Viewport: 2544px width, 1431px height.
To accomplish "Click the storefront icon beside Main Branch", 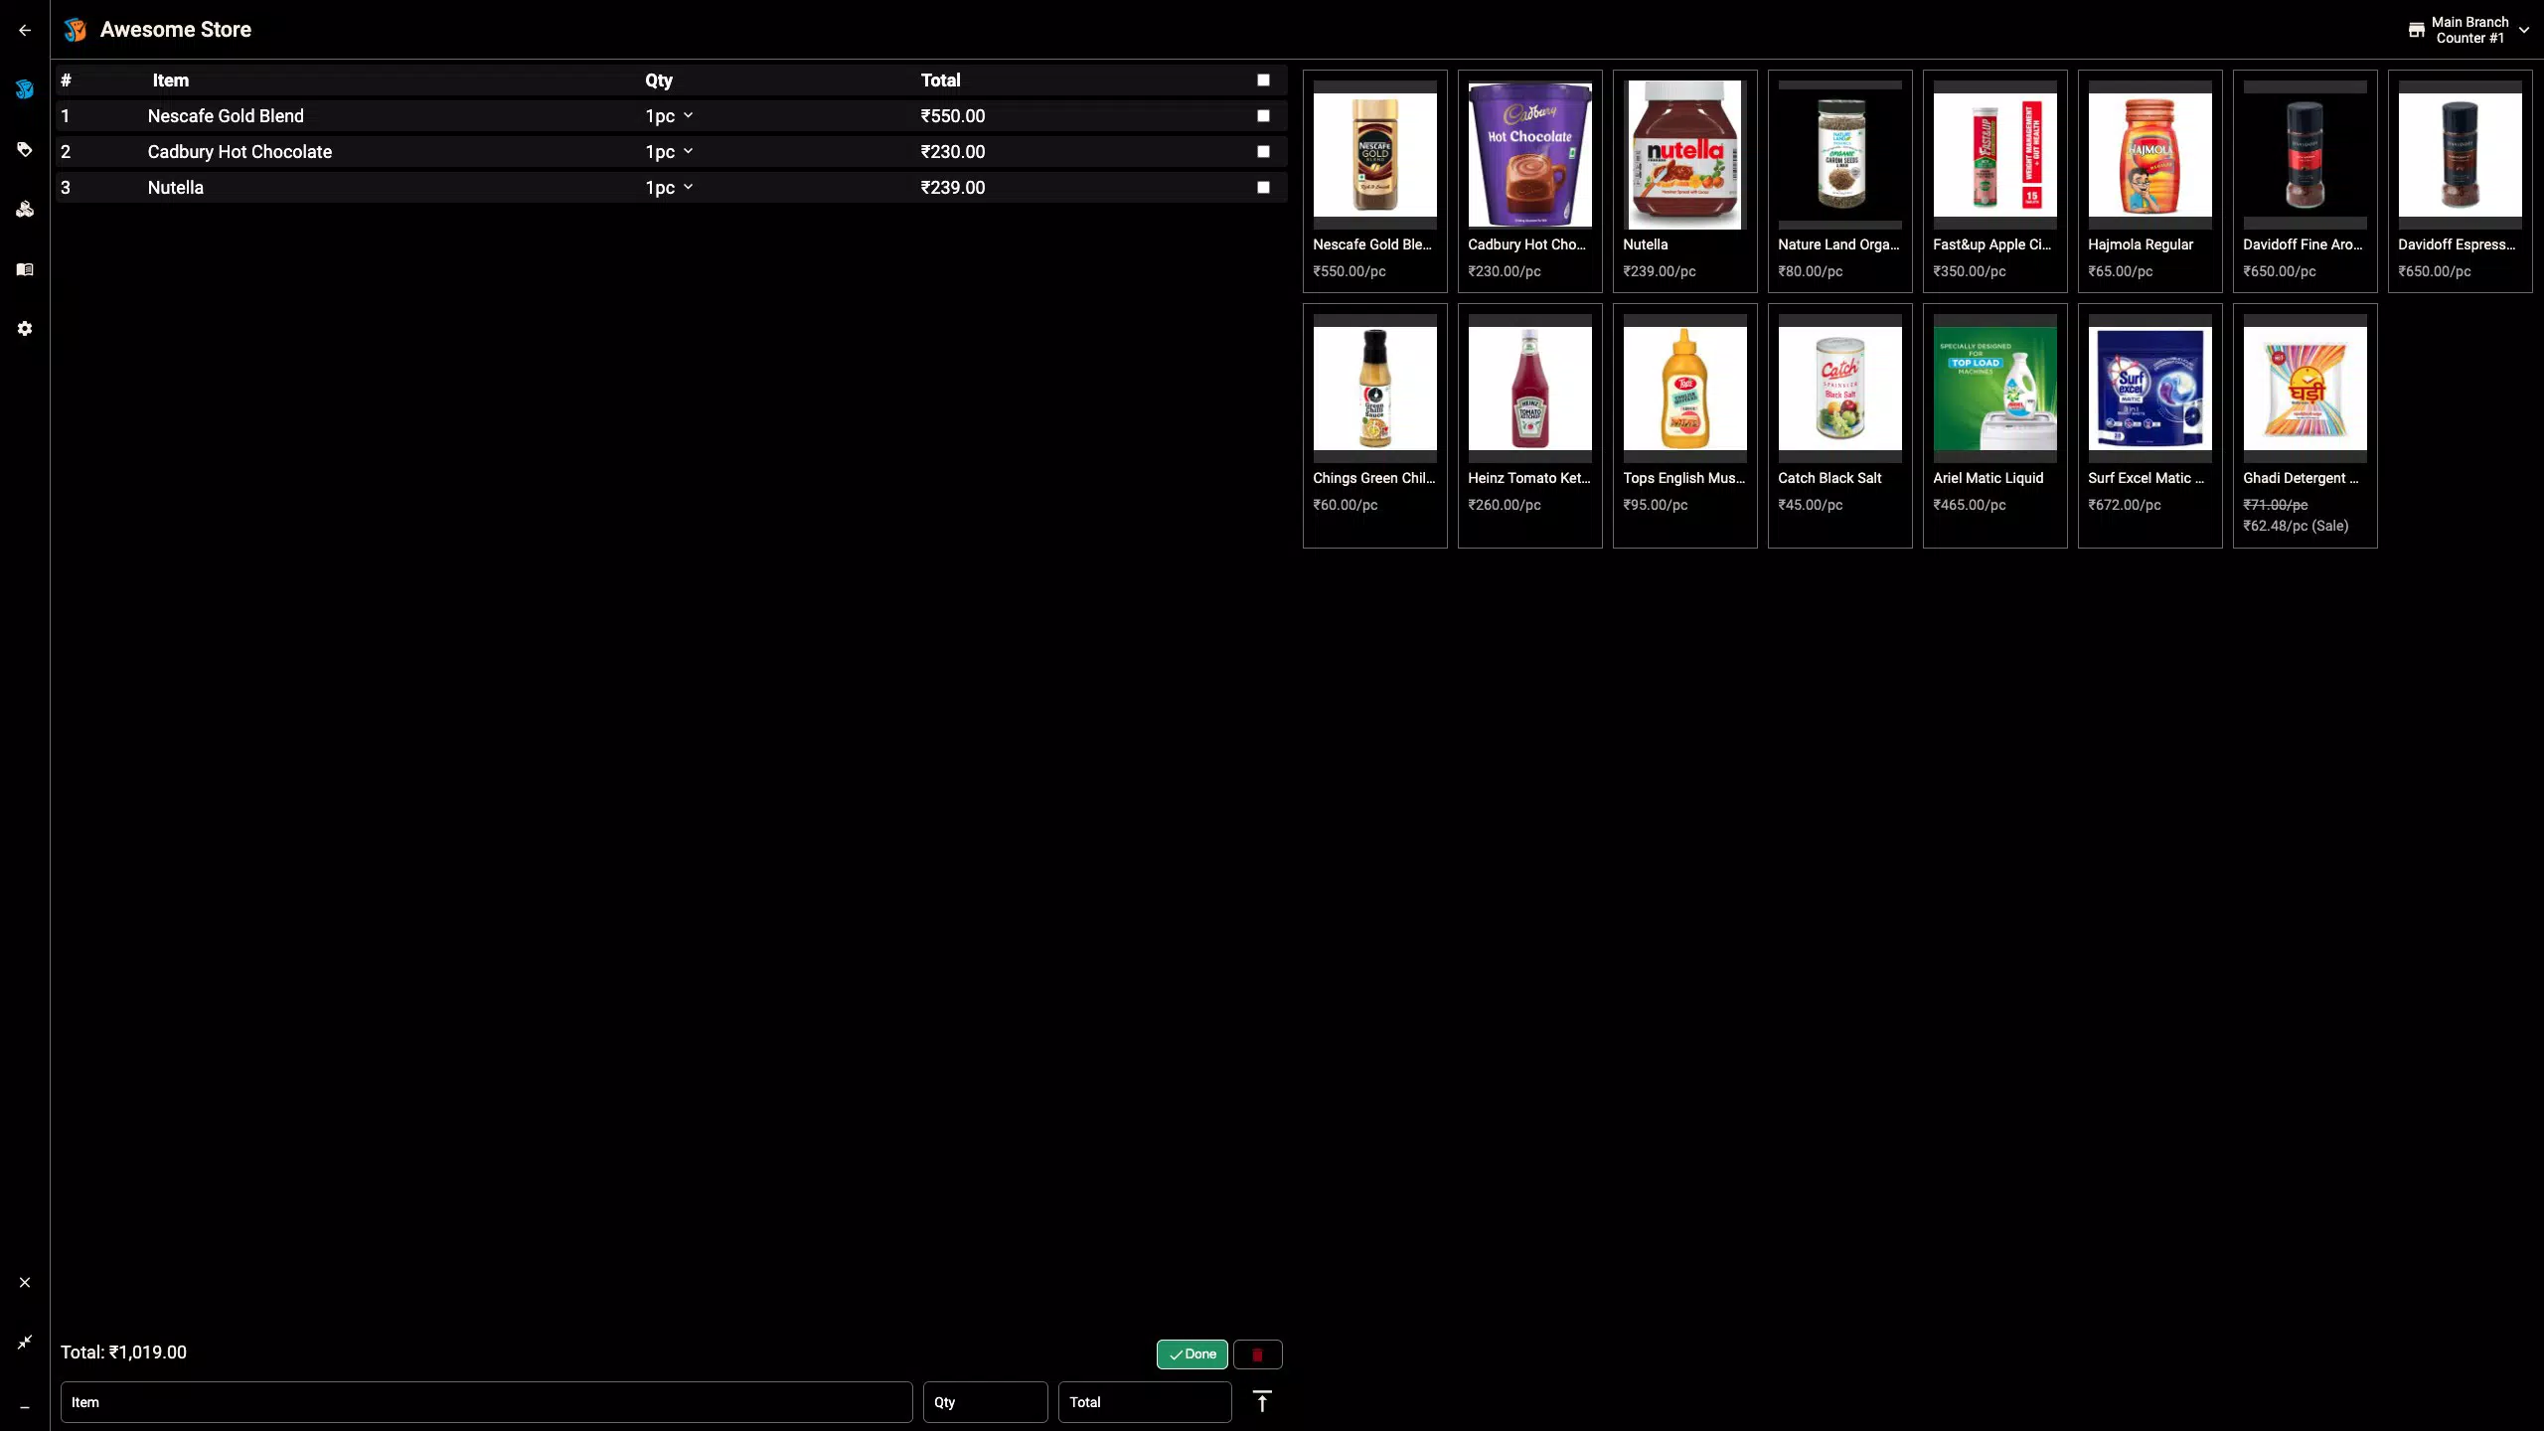I will tap(2416, 30).
